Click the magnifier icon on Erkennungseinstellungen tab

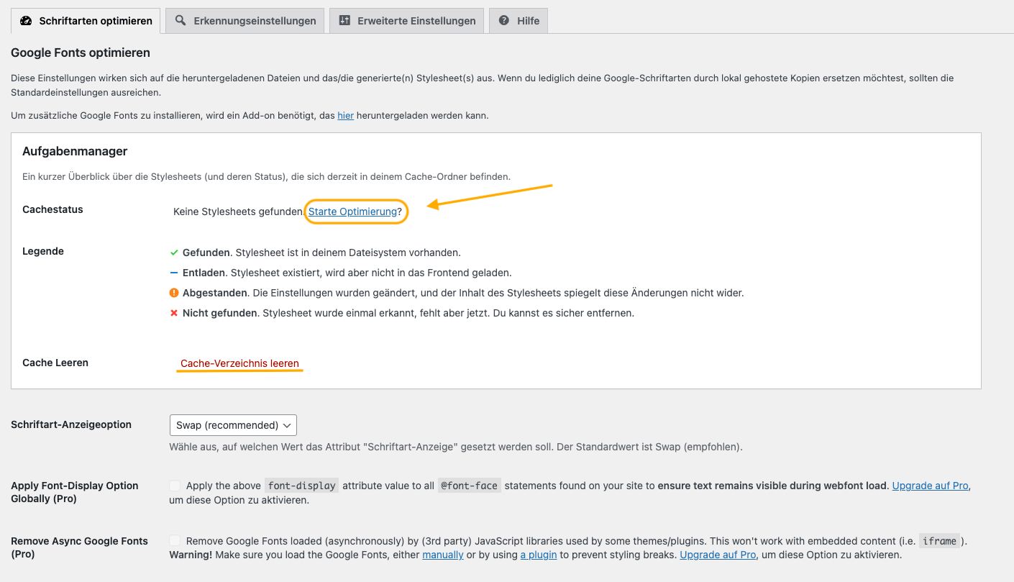point(181,21)
